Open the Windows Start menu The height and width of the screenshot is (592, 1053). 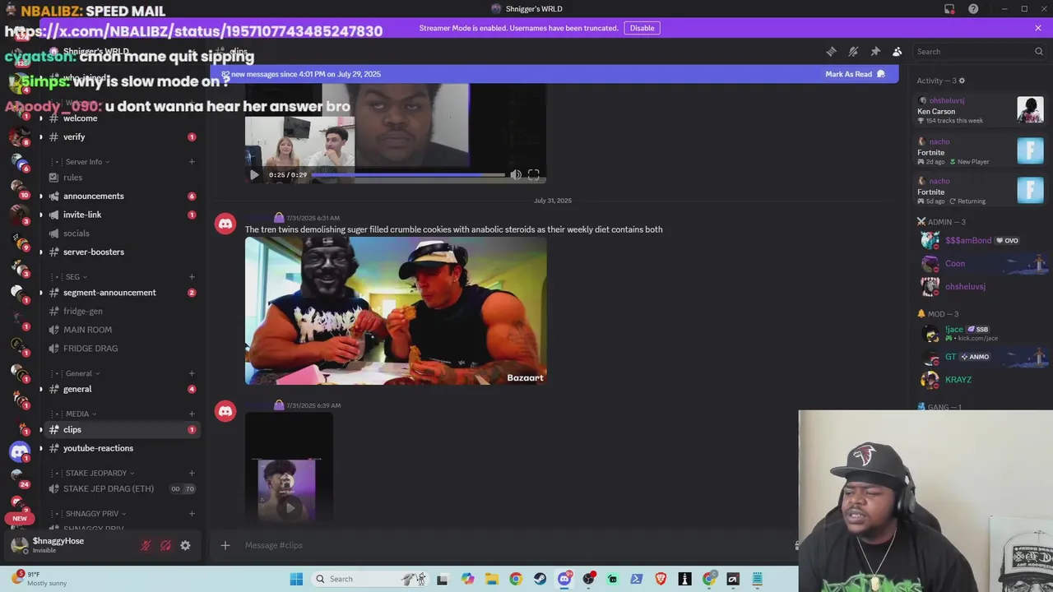point(296,579)
